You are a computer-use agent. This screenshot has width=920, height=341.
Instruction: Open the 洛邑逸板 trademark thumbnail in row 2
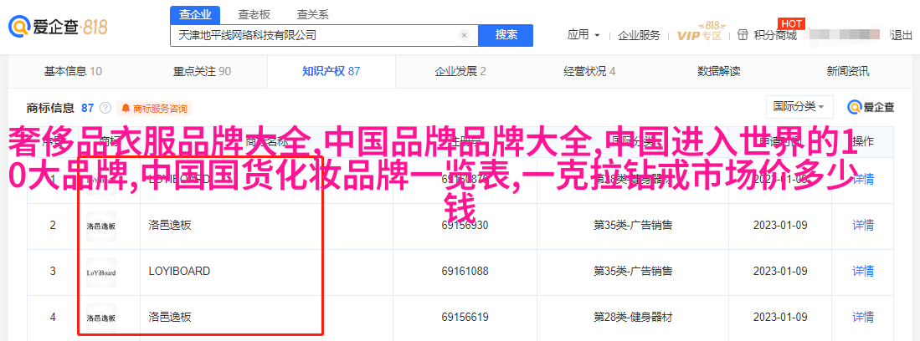coord(101,225)
